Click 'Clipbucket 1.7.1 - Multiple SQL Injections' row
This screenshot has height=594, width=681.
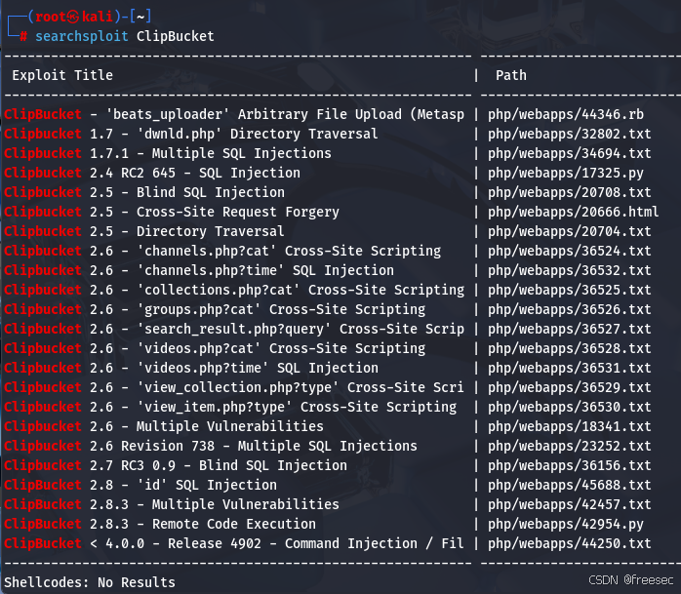[168, 154]
